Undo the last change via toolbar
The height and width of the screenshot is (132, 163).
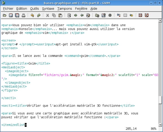(32, 15)
